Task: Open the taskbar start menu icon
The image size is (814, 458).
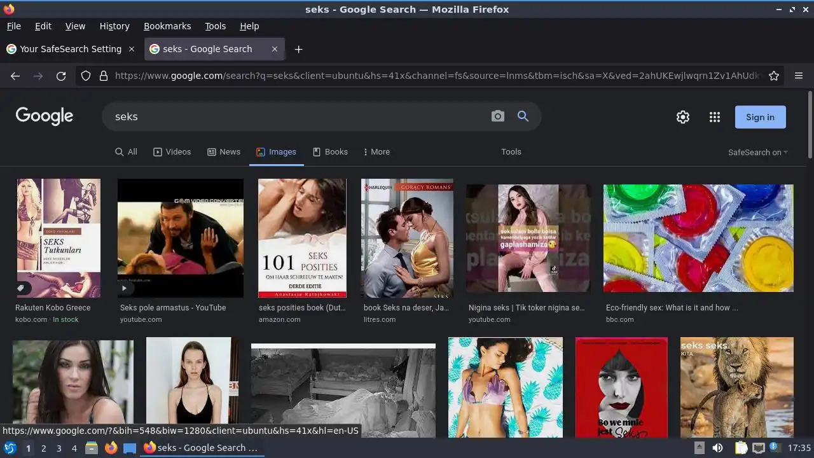Action: tap(10, 448)
